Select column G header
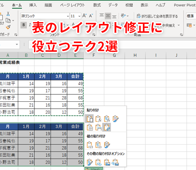The height and width of the screenshot is (170, 196). [114, 55]
